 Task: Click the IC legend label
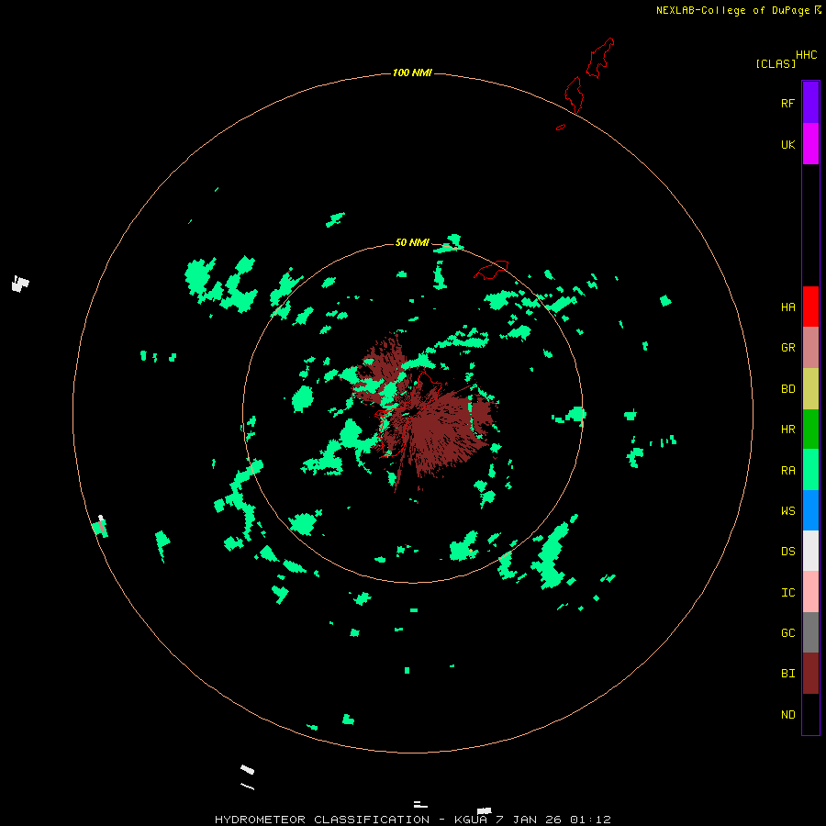[787, 593]
